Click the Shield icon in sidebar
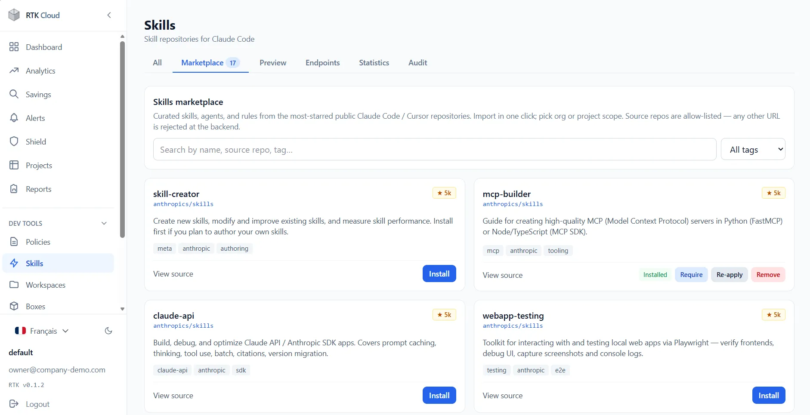Viewport: 810px width, 415px height. 14,141
